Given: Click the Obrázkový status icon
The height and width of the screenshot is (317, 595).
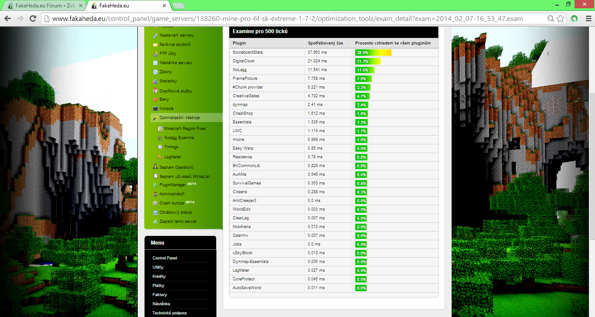Looking at the screenshot, I should coord(155,212).
